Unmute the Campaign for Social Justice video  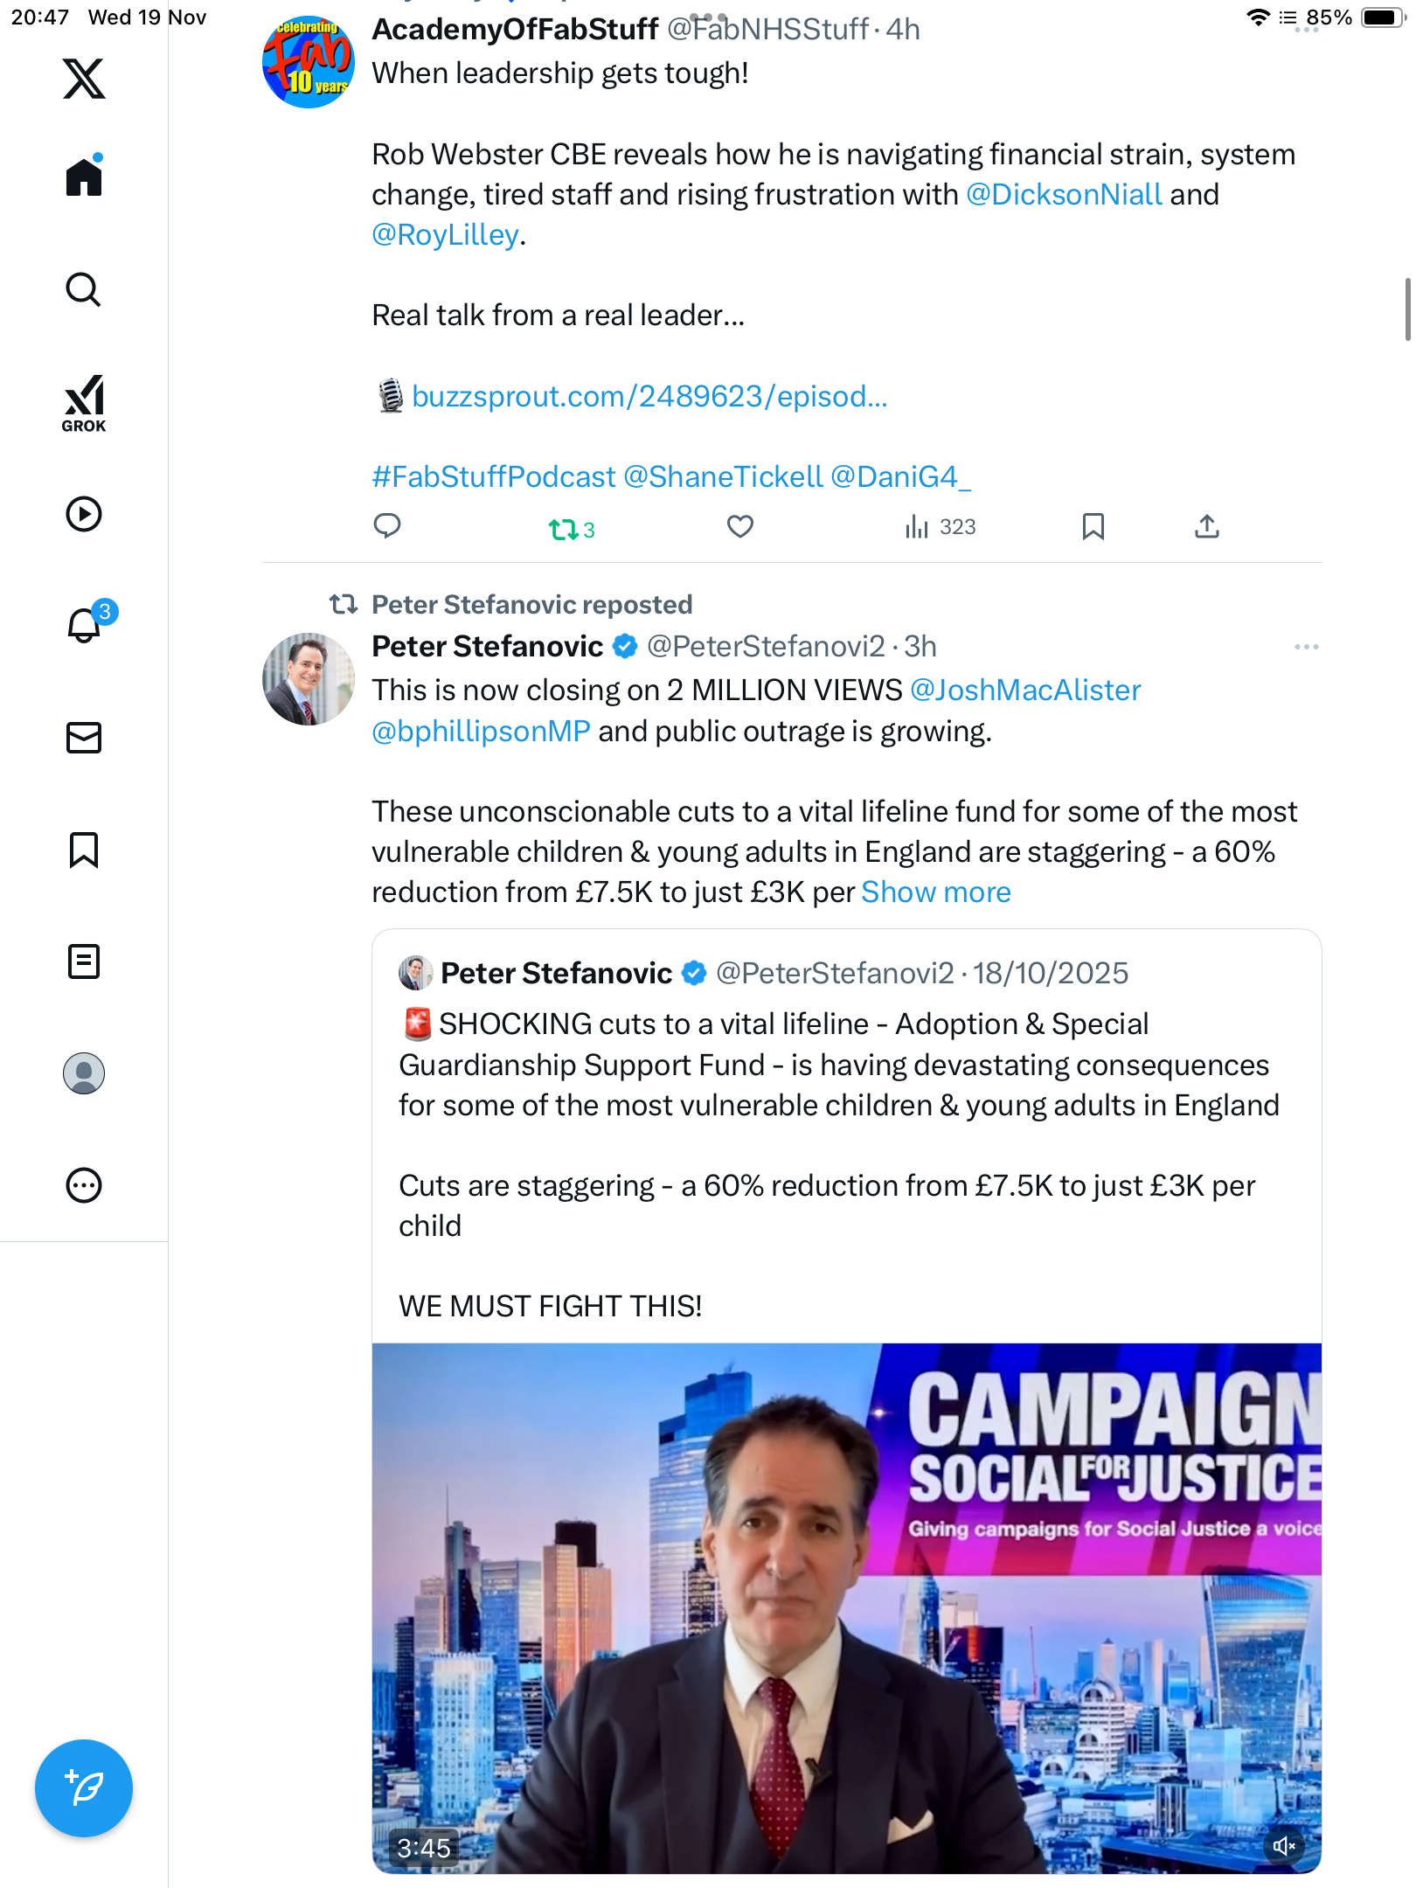tap(1284, 1846)
